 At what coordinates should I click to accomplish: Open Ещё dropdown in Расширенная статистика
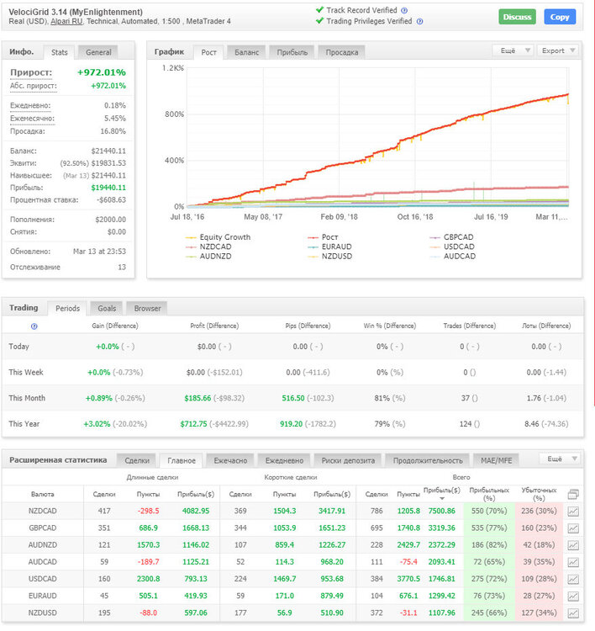tap(559, 459)
